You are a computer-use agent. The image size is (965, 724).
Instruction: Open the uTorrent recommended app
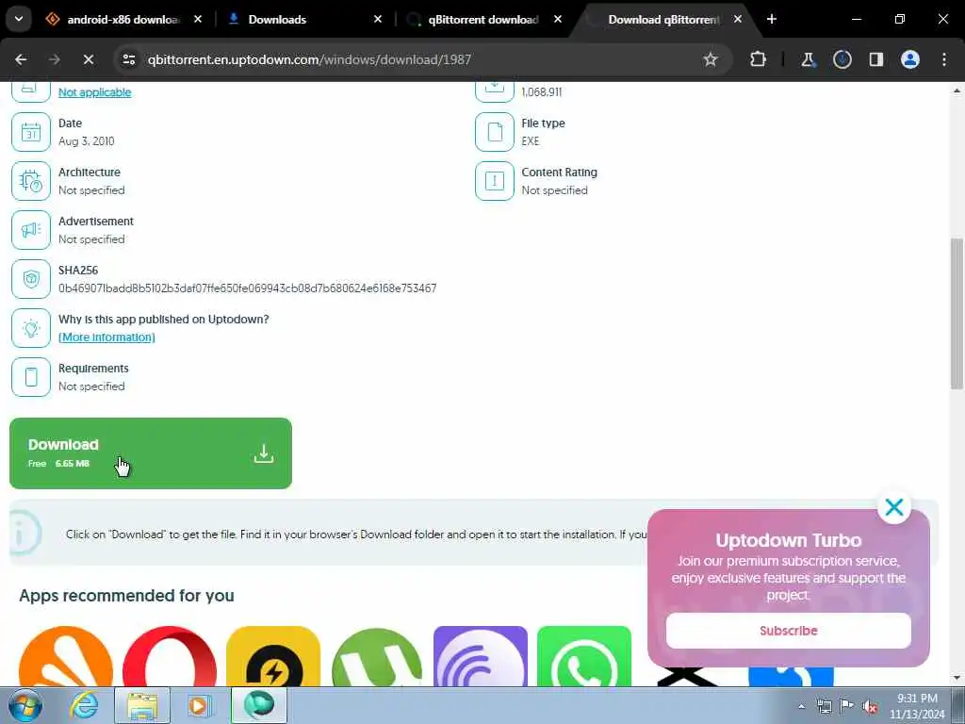[377, 656]
